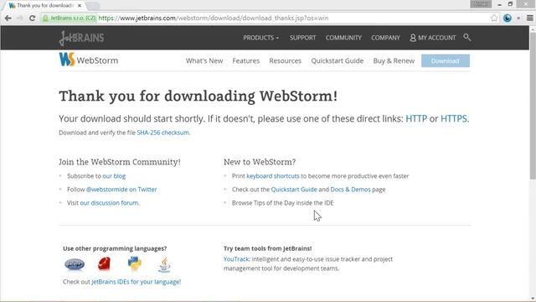Open the SHA-256 checksum link
Viewport: 536px width, 302px height.
coord(163,133)
